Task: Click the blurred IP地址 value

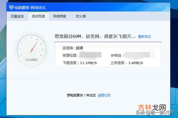Action: (139, 55)
